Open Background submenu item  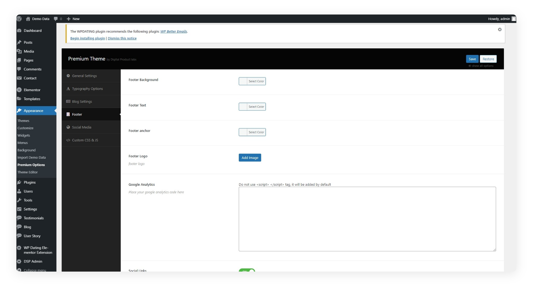[27, 150]
